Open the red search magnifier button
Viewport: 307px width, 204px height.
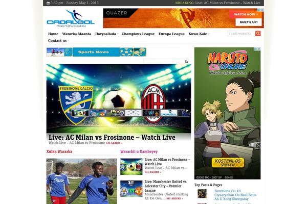[x=258, y=33]
